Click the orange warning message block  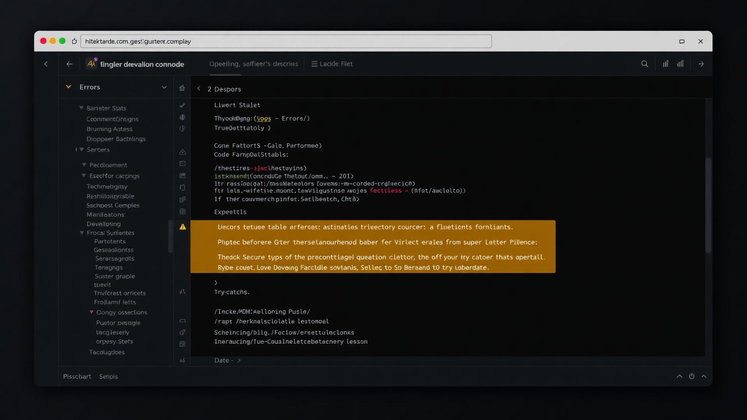[373, 247]
